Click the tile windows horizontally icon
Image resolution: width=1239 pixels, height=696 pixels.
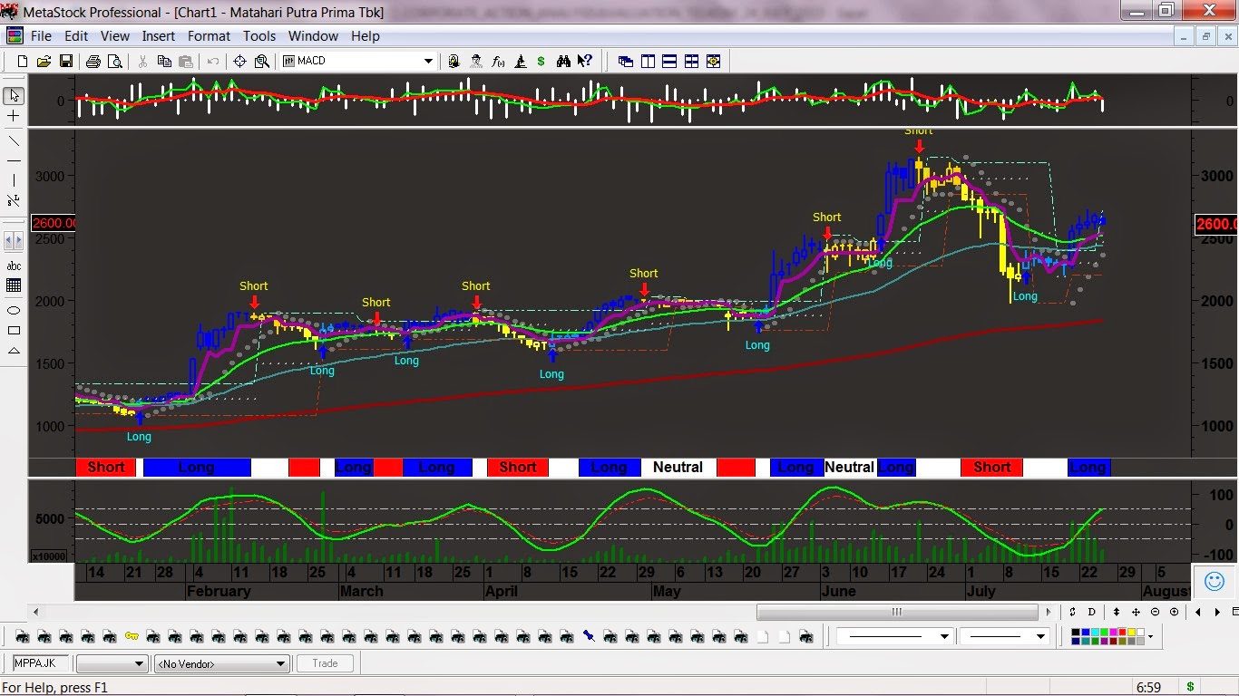668,61
